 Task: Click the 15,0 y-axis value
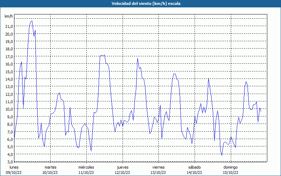point(9,72)
